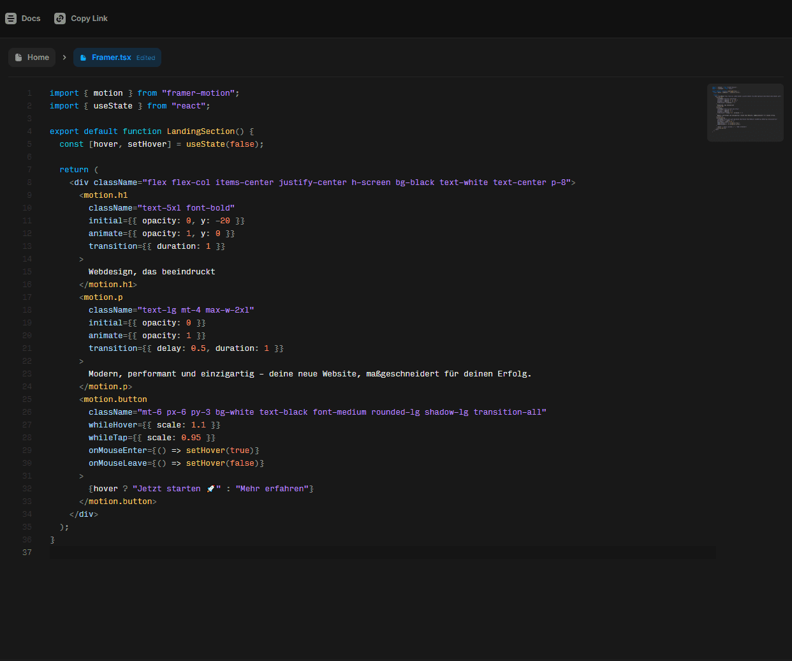Click the "Jetzt starten" string
The height and width of the screenshot is (661, 792).
click(x=177, y=489)
